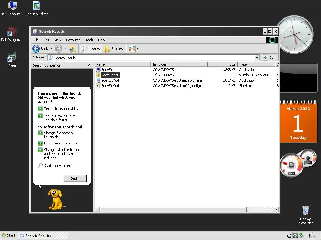
Task: Click the Shortcut type cell
Action: [x=246, y=86]
